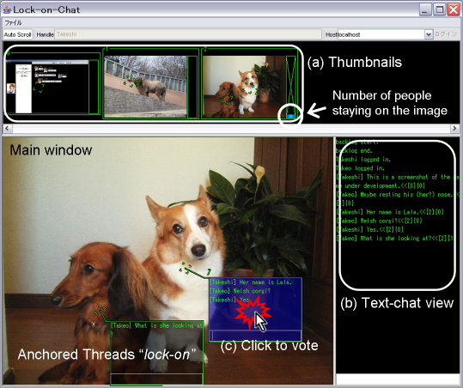
Task: Click the Takeo thread reply input field
Action: coord(156,379)
